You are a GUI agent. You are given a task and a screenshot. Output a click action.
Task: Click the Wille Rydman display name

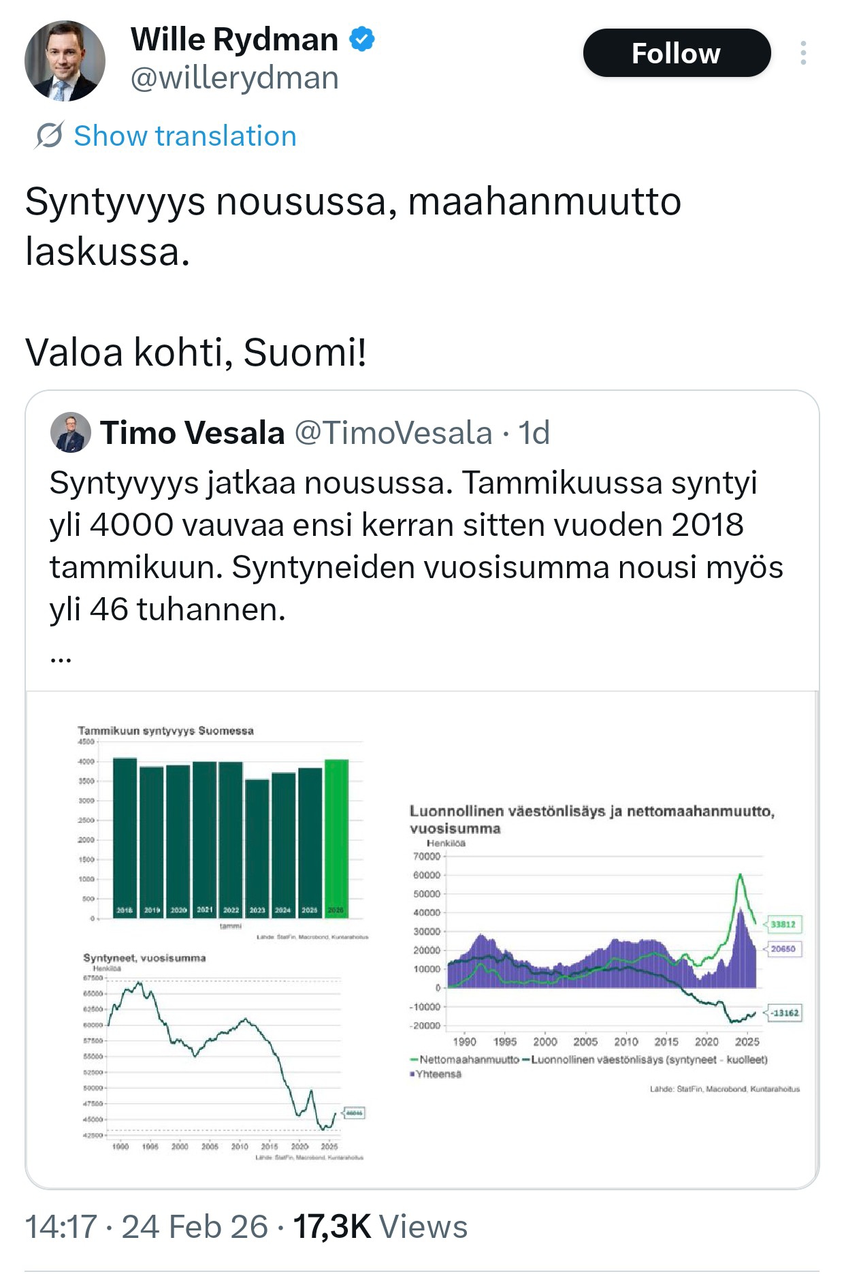(234, 39)
